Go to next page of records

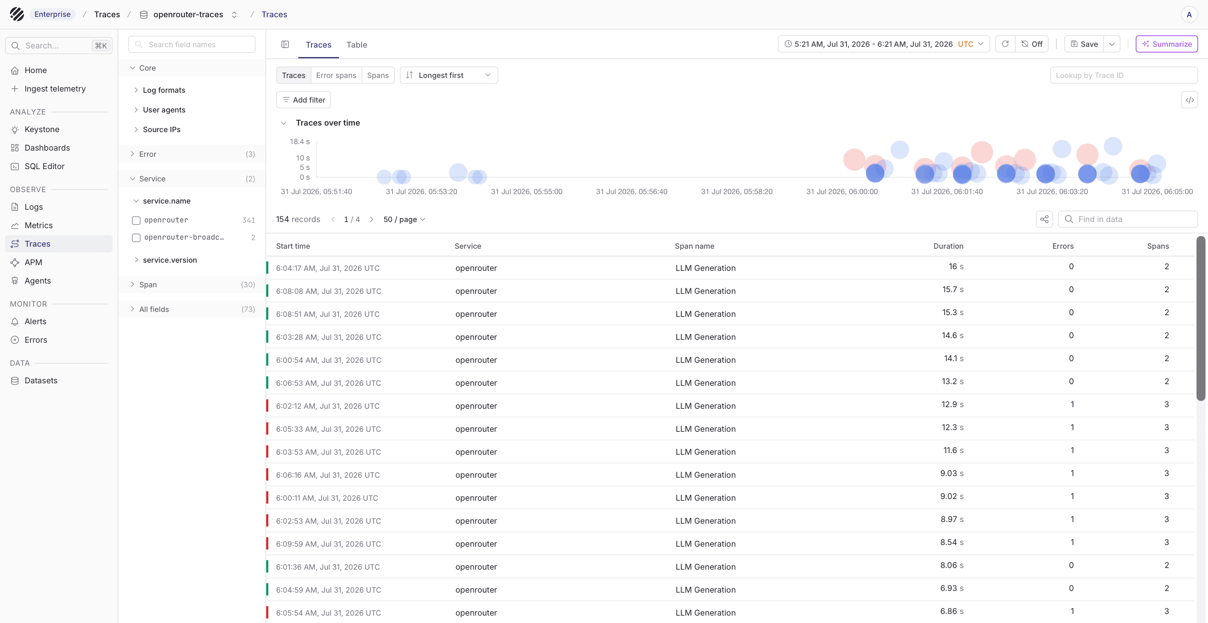click(371, 219)
